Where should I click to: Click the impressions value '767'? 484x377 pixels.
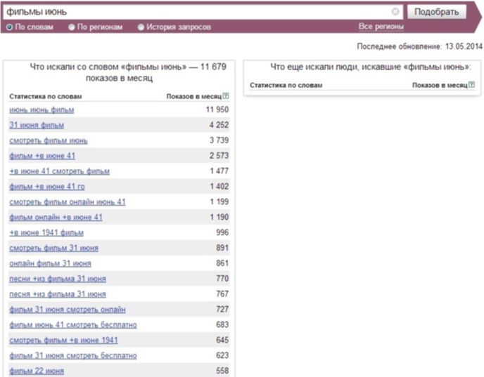pyautogui.click(x=222, y=294)
